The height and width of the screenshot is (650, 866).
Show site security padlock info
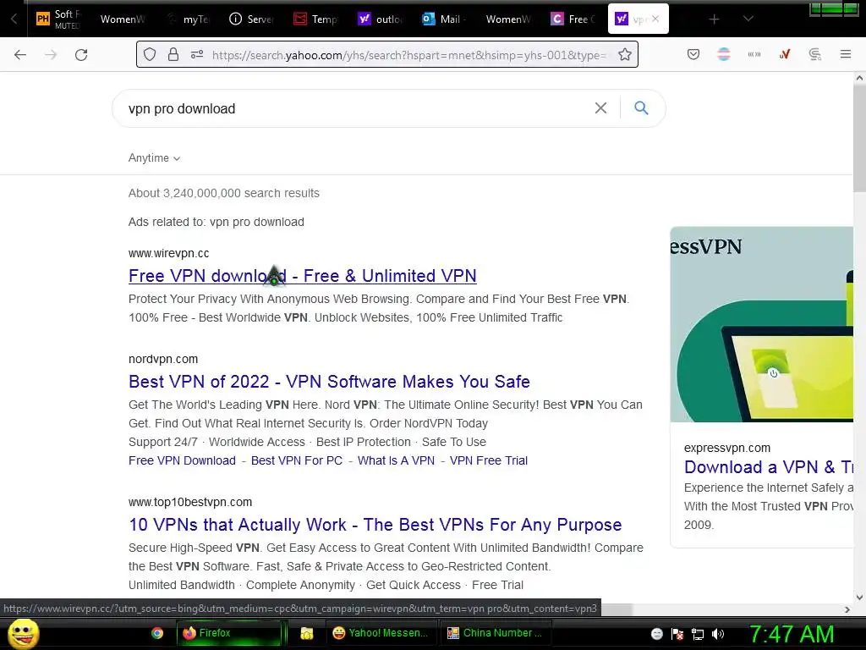point(173,54)
